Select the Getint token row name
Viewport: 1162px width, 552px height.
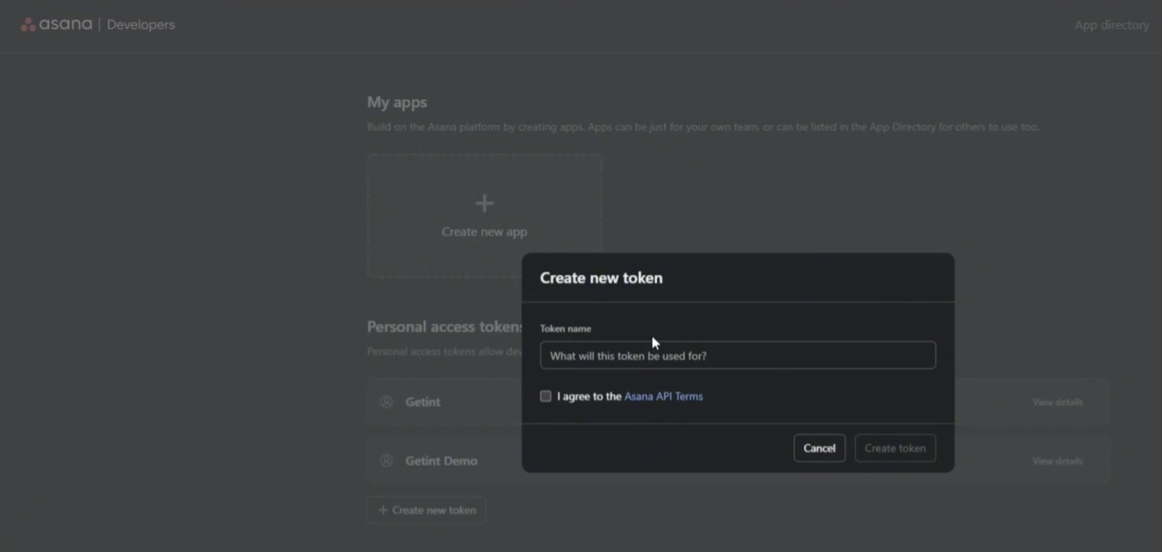click(423, 402)
